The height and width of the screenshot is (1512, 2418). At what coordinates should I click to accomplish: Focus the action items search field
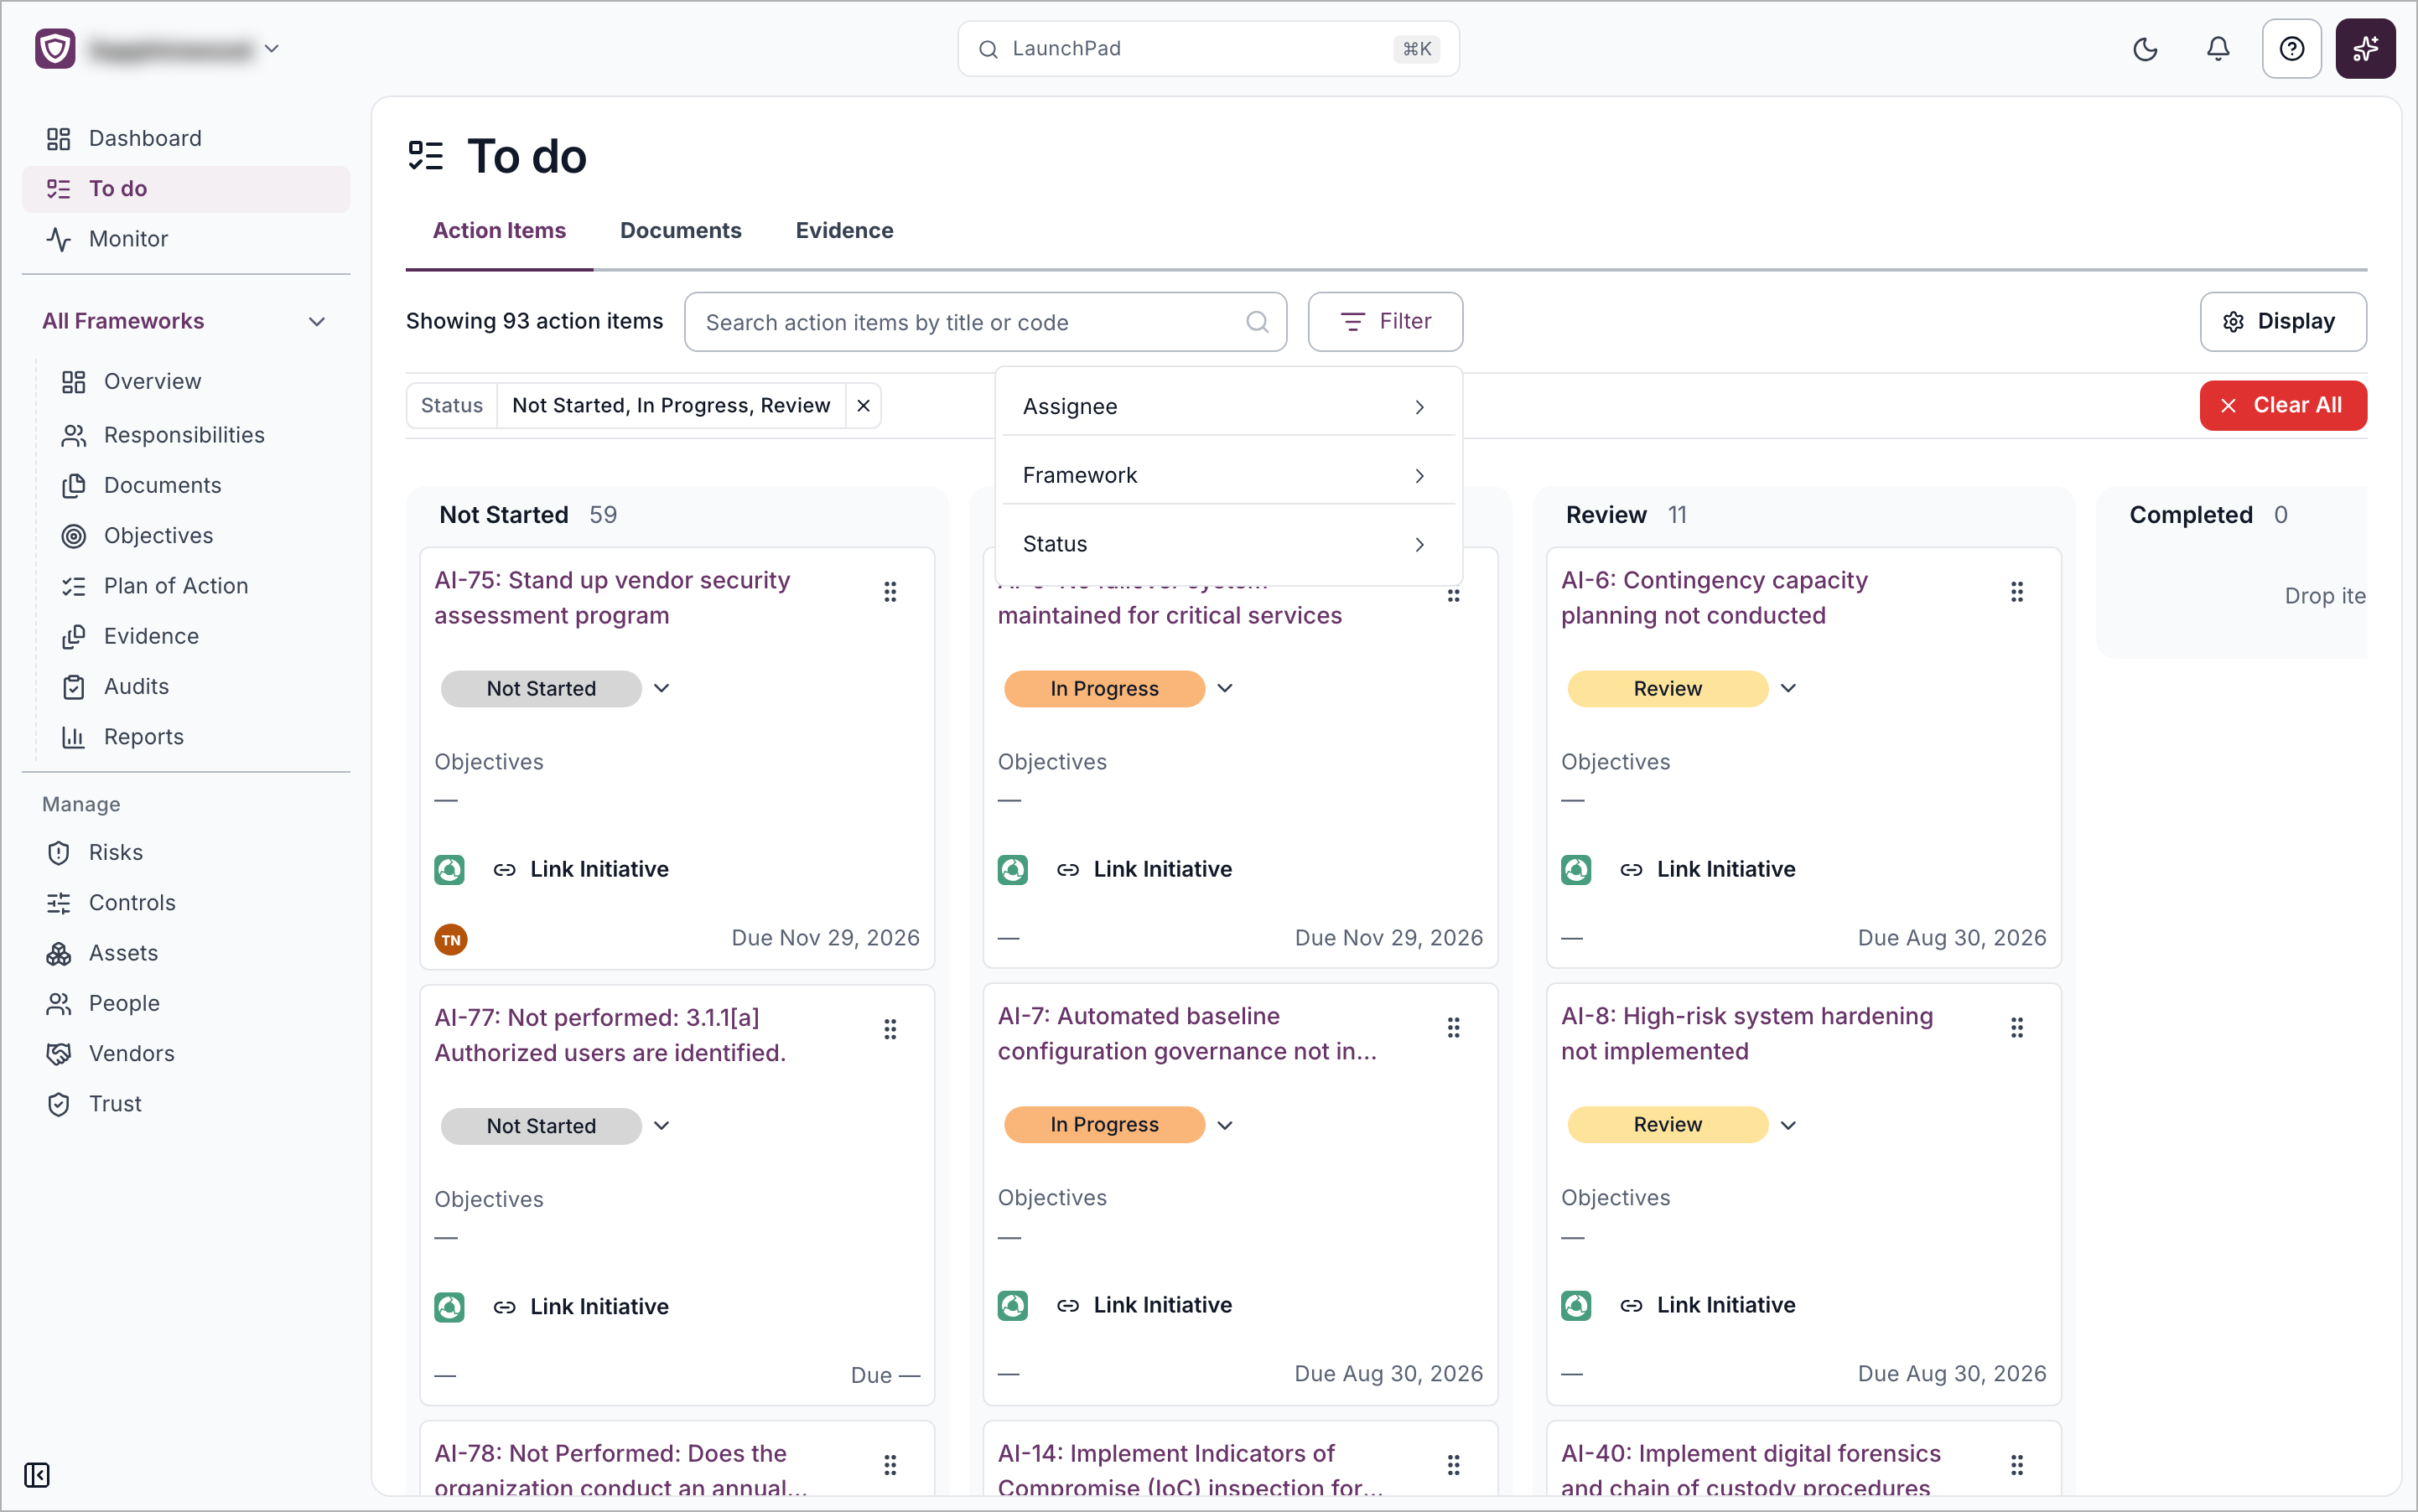(984, 322)
